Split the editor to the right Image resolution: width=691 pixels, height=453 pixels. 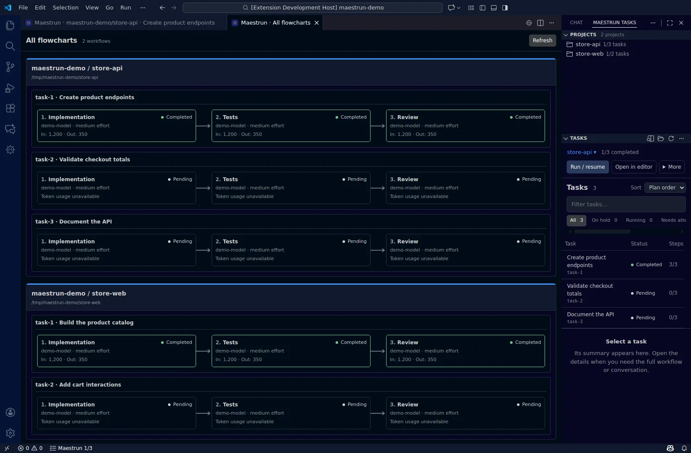(540, 23)
